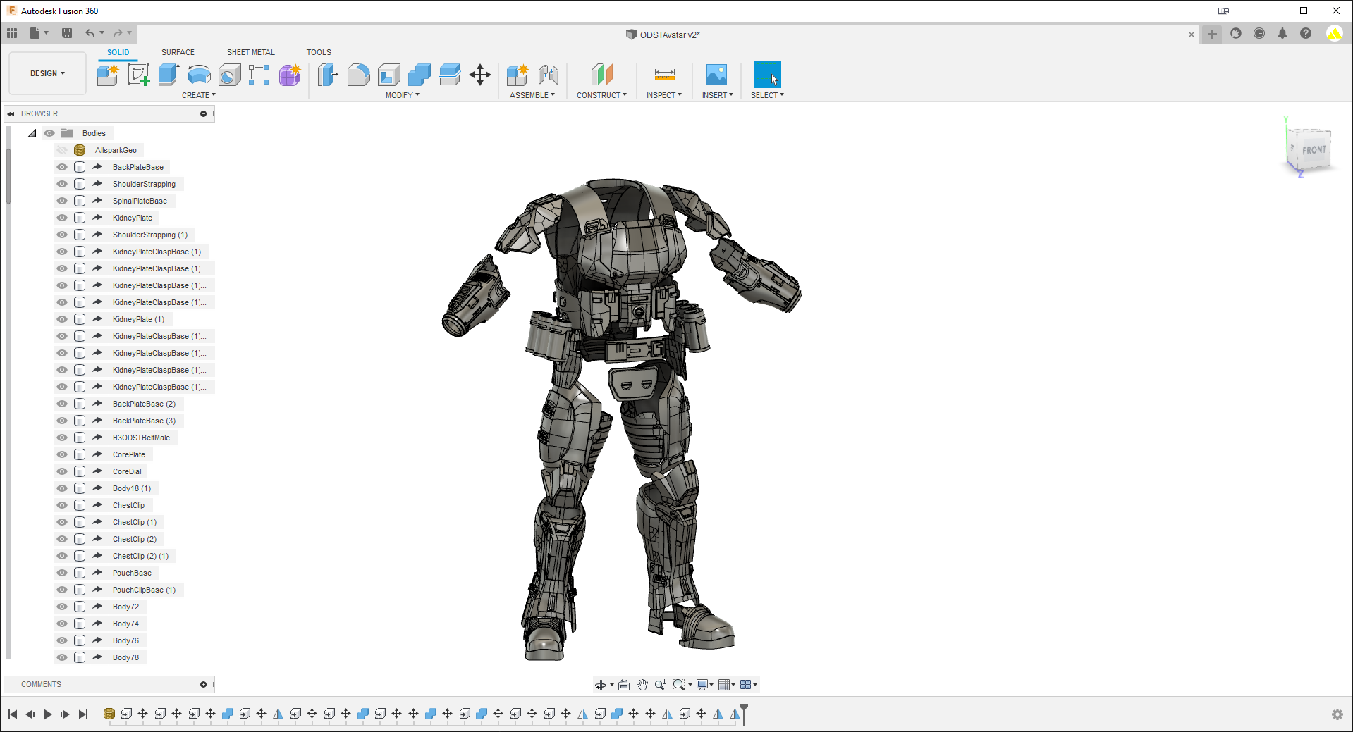Toggle visibility of the Bodies folder
Screen dimensions: 1353x732
pos(49,133)
